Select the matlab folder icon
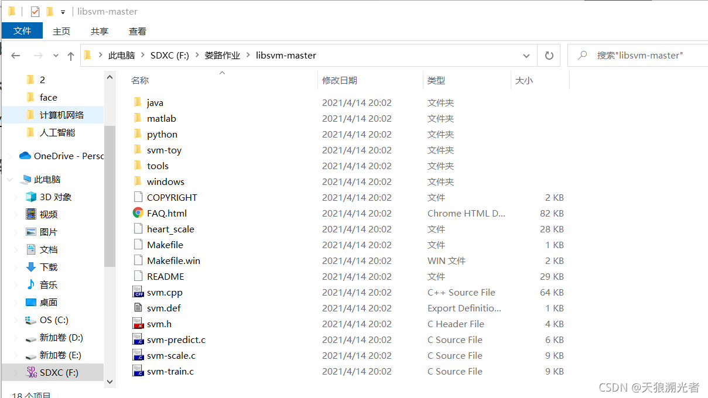Image resolution: width=708 pixels, height=398 pixels. (x=138, y=118)
